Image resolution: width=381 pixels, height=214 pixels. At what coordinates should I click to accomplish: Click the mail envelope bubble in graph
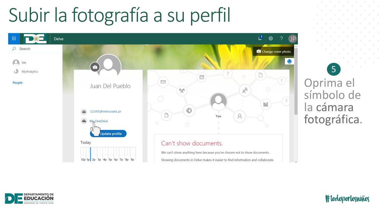pos(163,82)
